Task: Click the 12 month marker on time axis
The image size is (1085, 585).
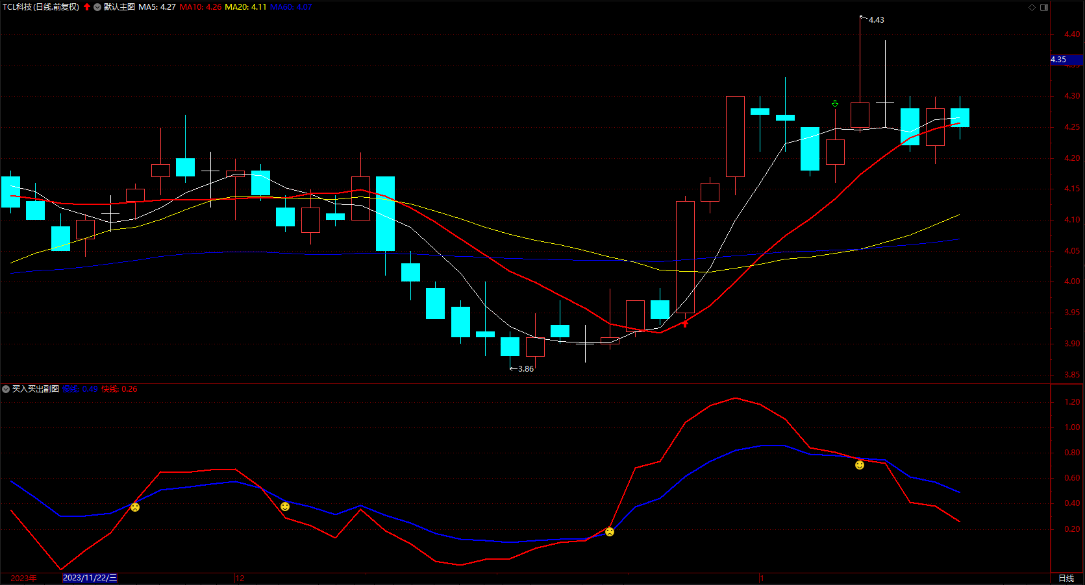Action: 240,578
